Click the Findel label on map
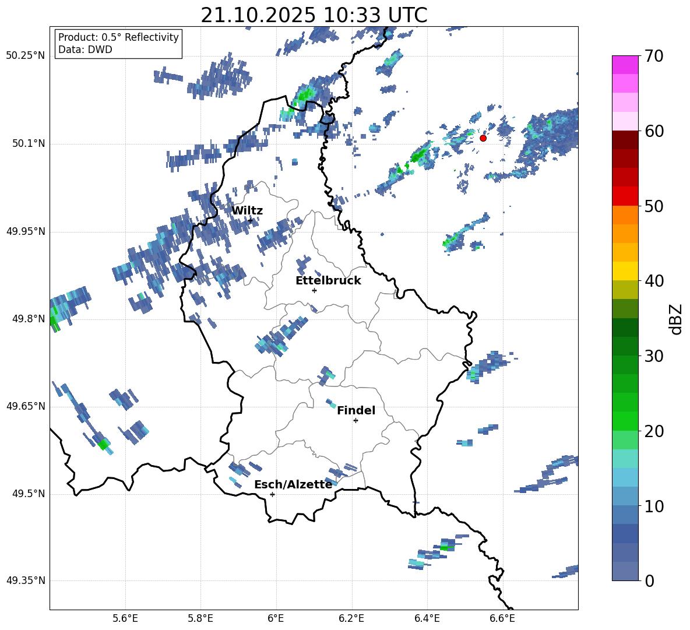Viewport: 690px width, 630px height. (356, 410)
